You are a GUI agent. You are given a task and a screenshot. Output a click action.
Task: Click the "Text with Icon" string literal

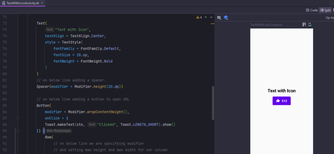[x=72, y=30]
